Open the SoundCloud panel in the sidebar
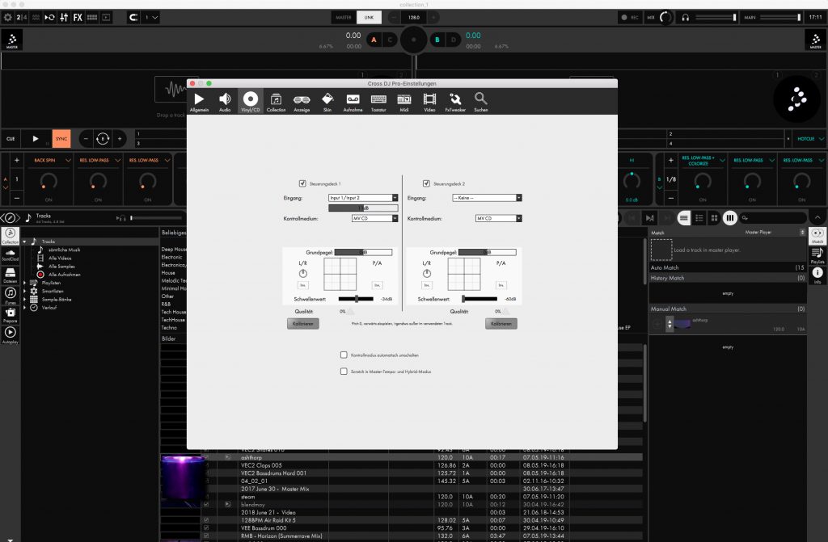Screen dimensions: 828x542 [11, 255]
